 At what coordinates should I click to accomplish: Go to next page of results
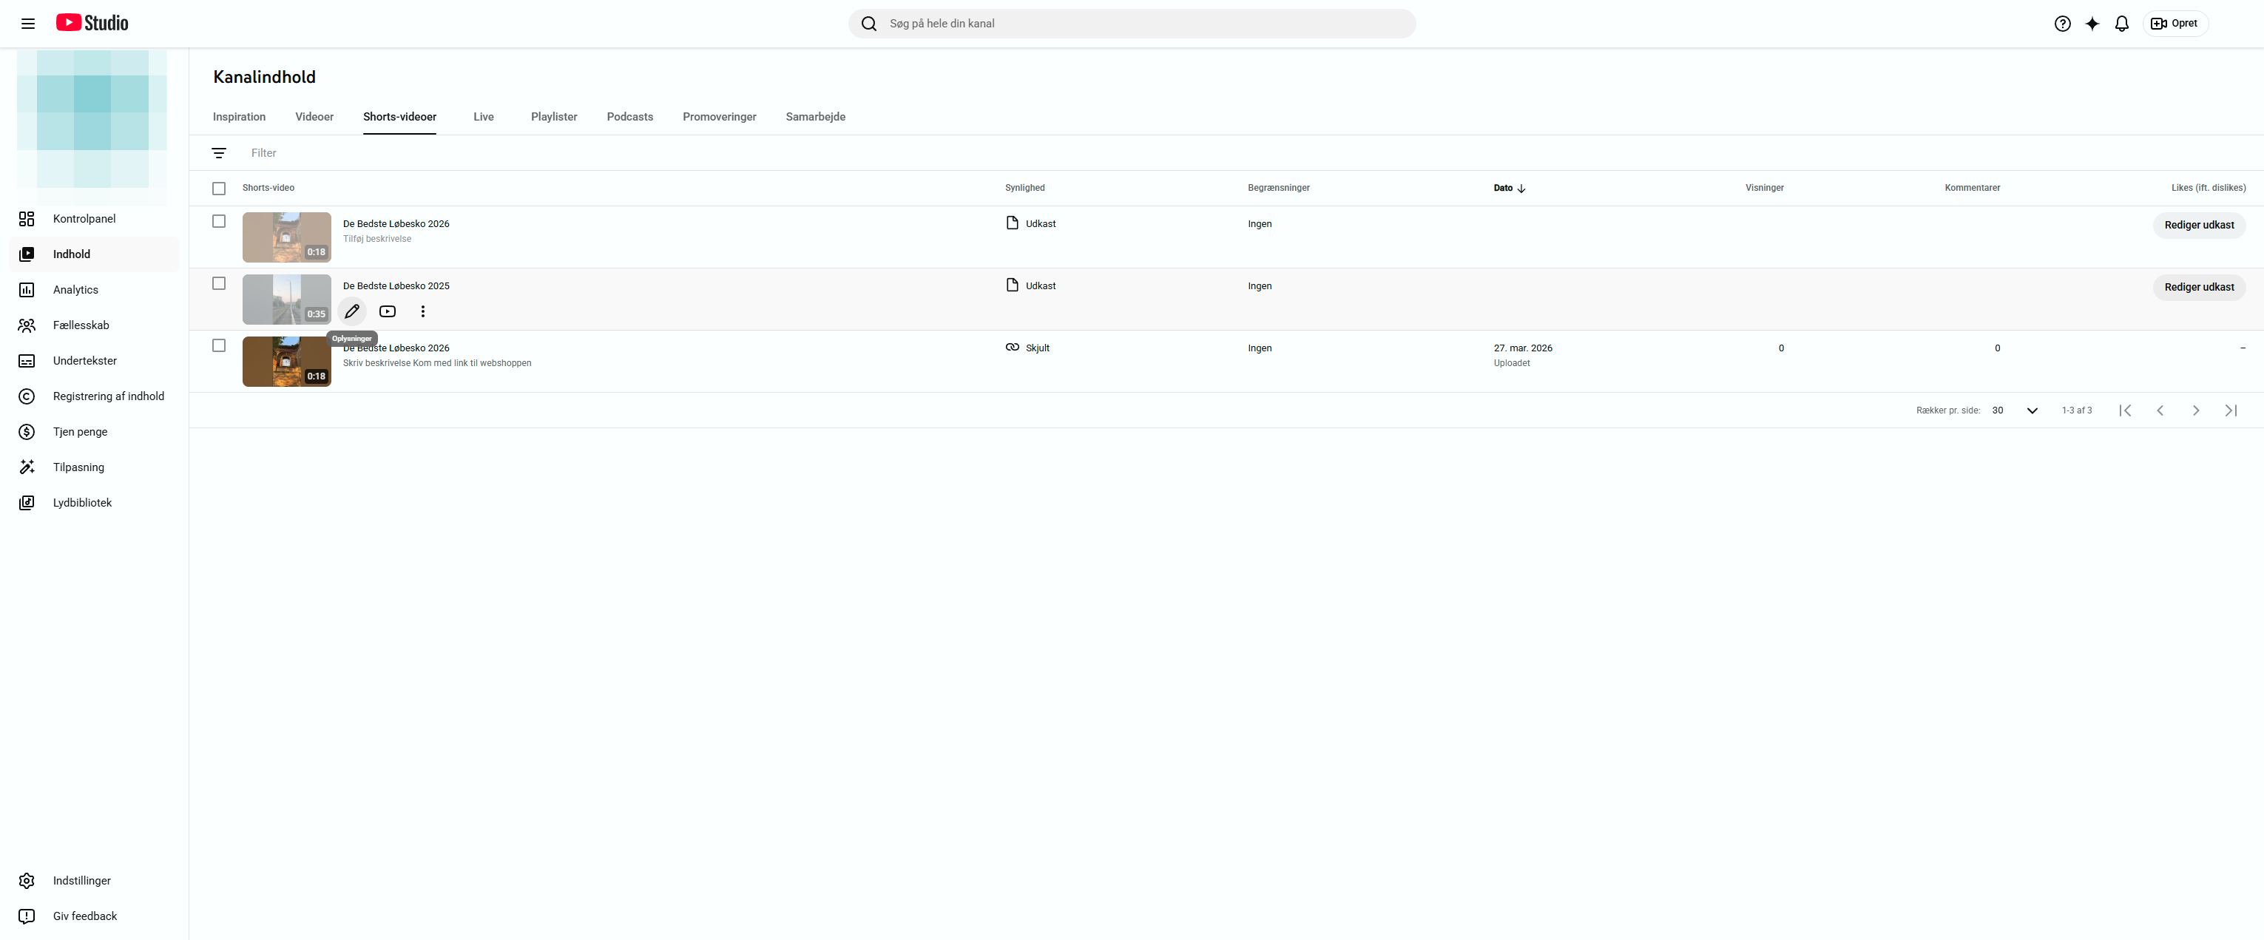2195,410
